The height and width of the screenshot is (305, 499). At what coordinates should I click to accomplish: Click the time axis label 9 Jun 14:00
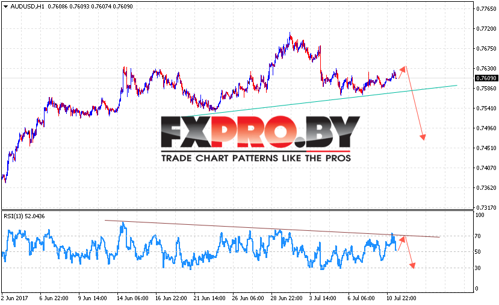point(92,298)
